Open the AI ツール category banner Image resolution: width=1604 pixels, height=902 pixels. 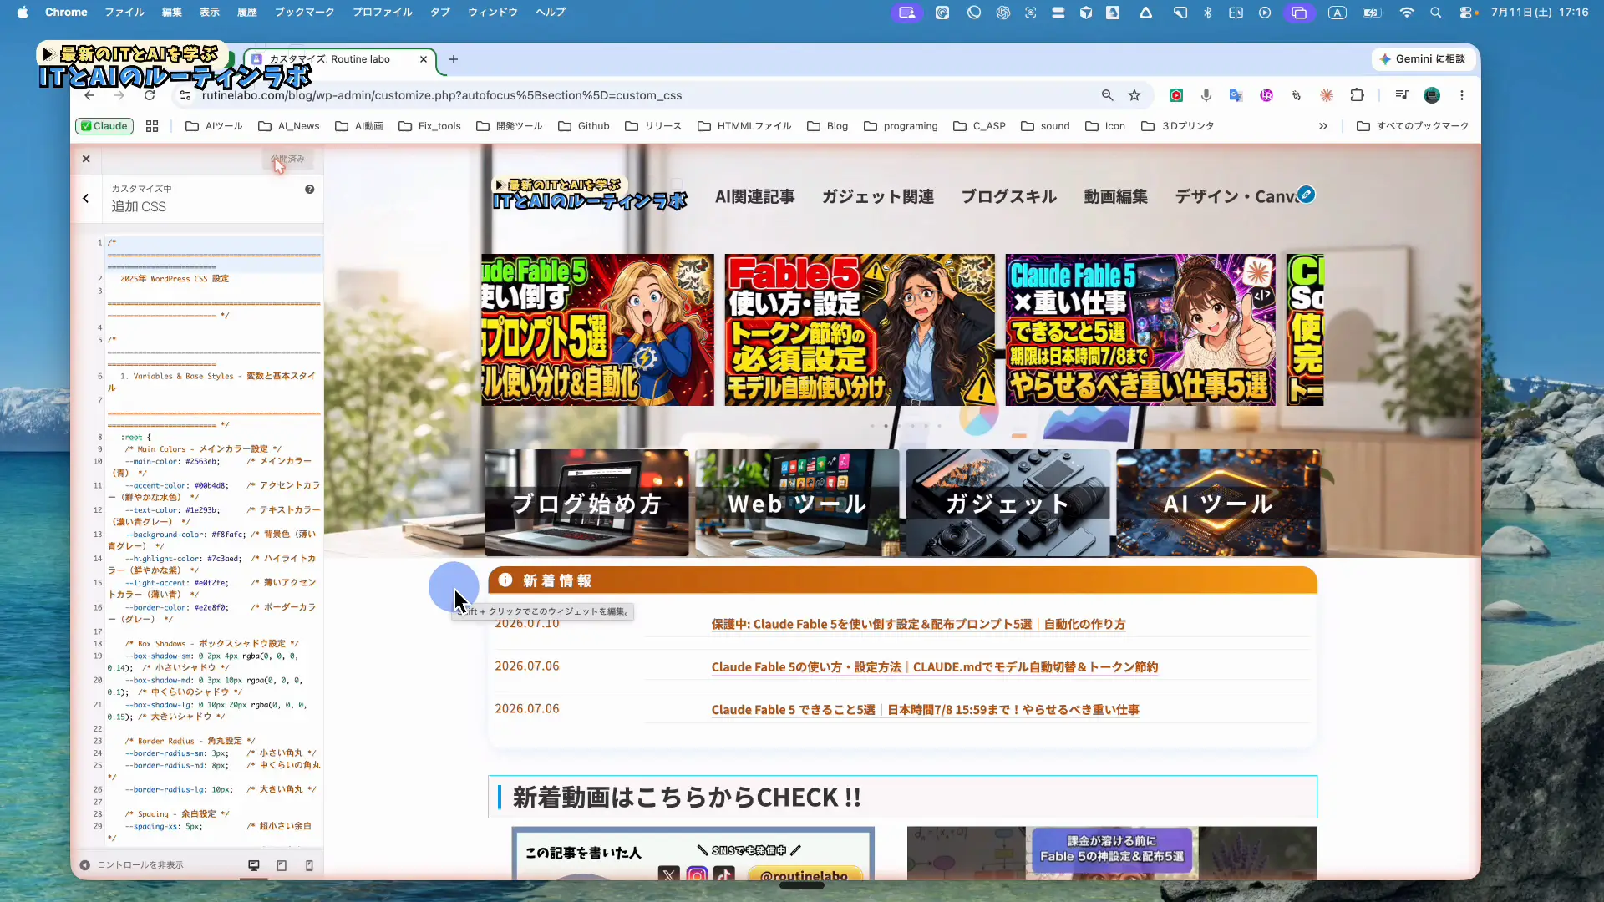1218,503
